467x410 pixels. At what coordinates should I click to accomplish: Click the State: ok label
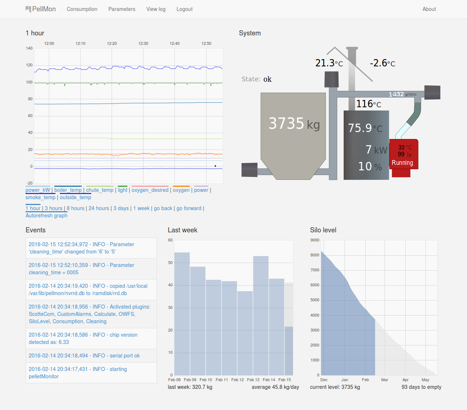point(256,79)
